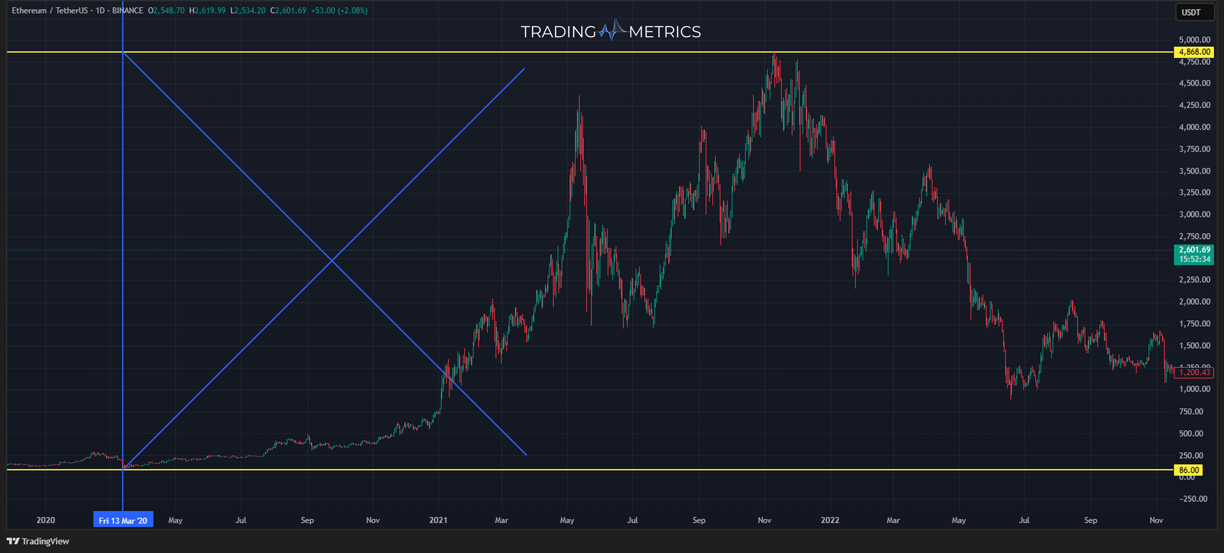Click the 2021 label on time axis
The image size is (1224, 553).
[439, 520]
